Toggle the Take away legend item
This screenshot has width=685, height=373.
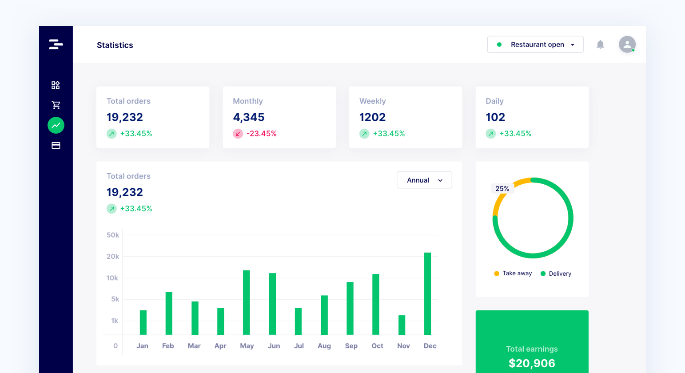513,274
